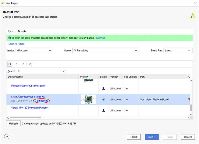Viewport: 199px width, 144px height.
Task: Close the New Project dialog
Action: 195,3
